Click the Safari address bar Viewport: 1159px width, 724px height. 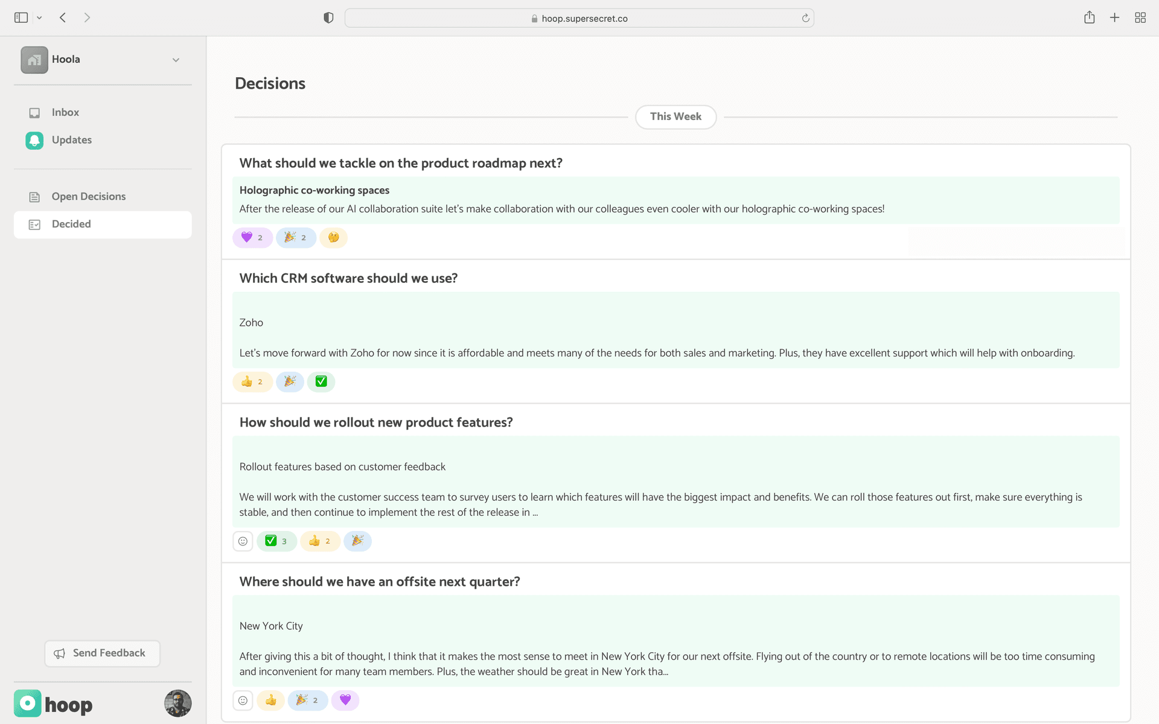click(x=579, y=18)
